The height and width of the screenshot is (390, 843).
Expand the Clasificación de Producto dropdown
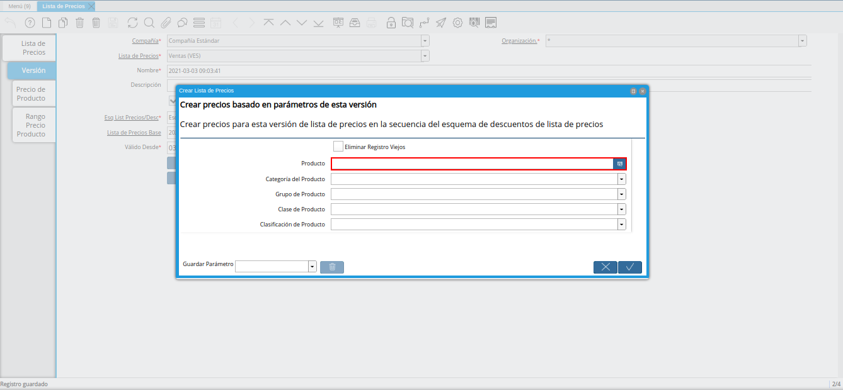(622, 225)
